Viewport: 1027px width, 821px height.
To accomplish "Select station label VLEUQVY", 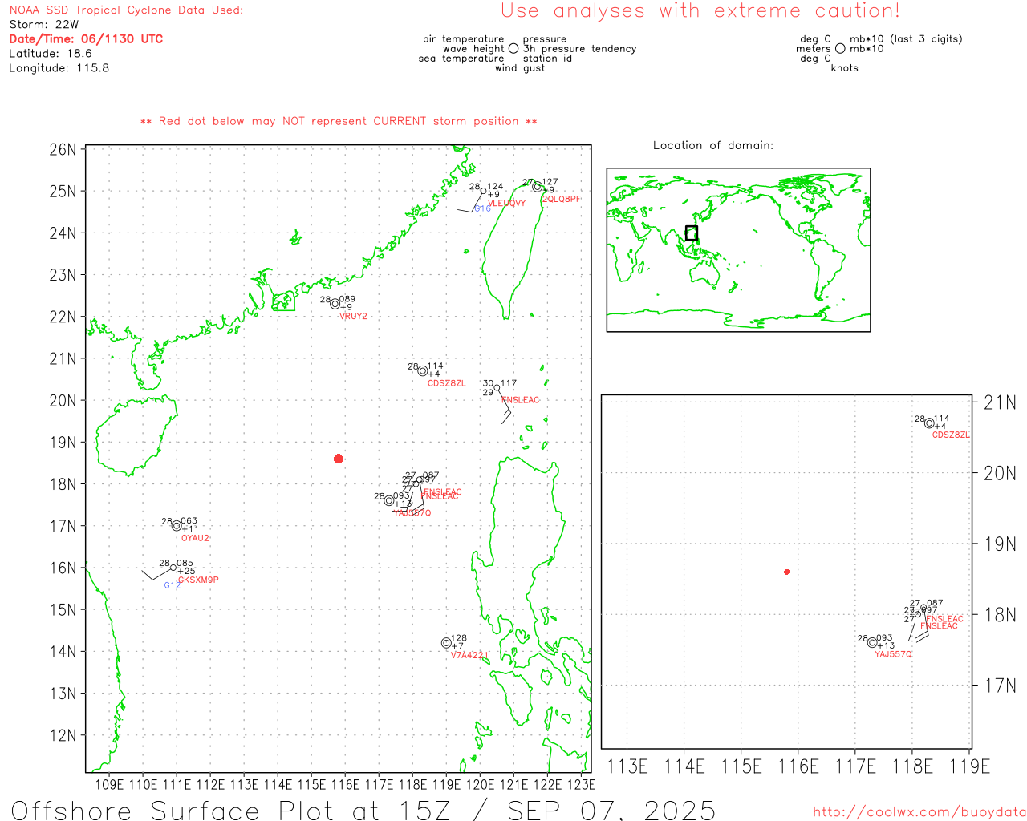I will [507, 204].
